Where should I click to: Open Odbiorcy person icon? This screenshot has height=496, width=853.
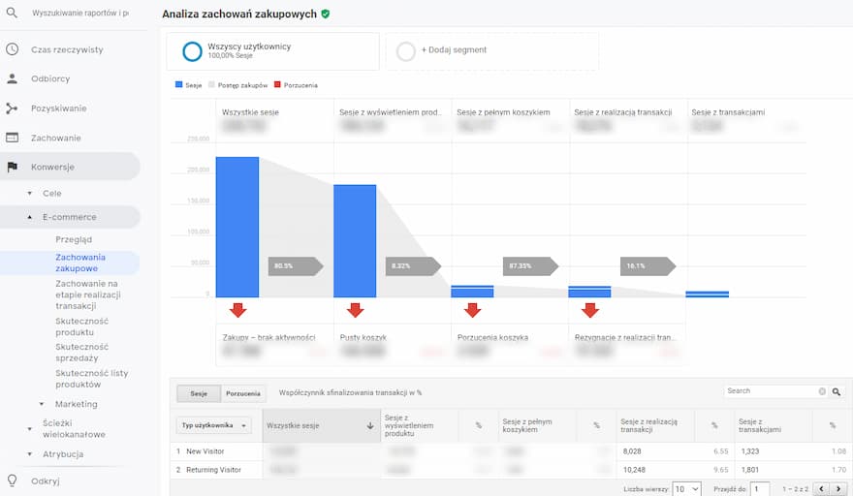[12, 78]
